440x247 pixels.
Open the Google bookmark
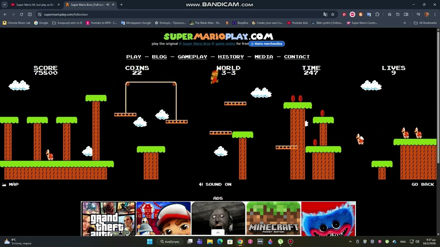[41, 23]
